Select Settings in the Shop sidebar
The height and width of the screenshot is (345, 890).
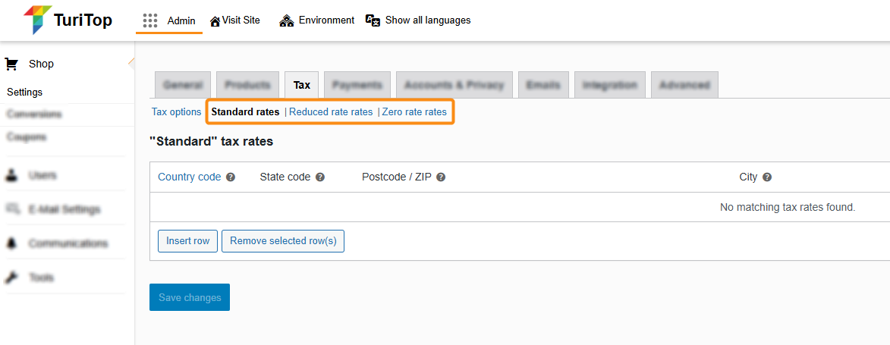click(x=25, y=93)
